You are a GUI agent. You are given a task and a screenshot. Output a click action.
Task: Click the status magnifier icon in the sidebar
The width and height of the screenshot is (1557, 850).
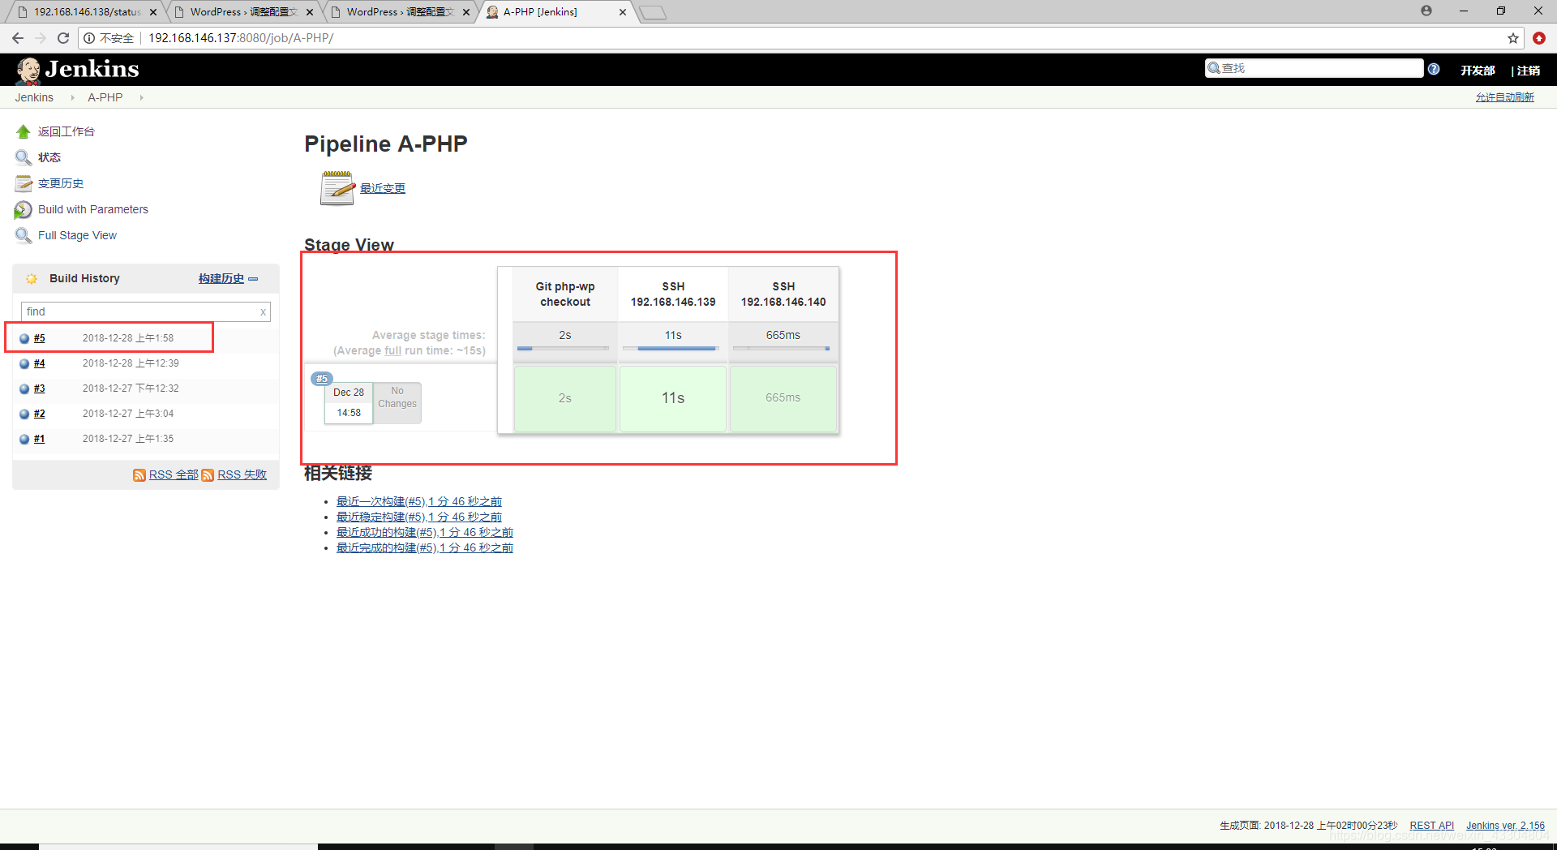(x=24, y=157)
